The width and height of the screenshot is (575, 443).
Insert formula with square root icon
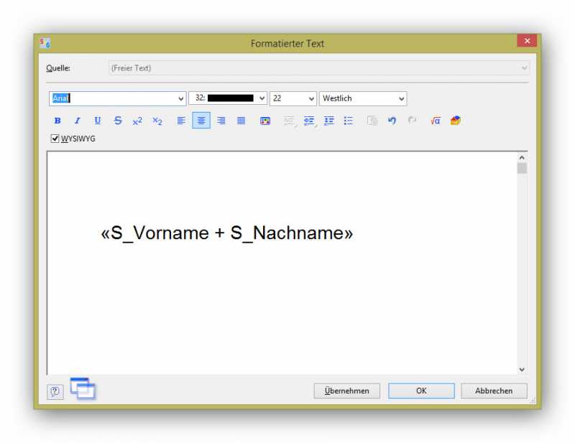click(435, 121)
